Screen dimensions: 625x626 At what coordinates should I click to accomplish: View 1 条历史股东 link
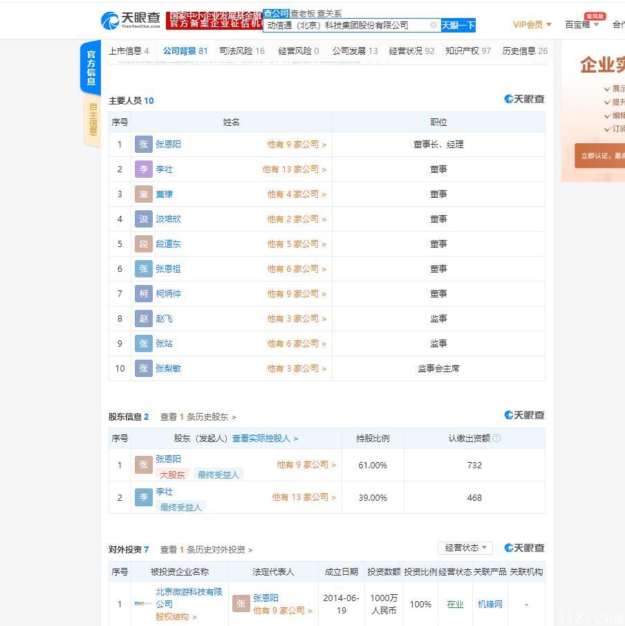tap(198, 417)
